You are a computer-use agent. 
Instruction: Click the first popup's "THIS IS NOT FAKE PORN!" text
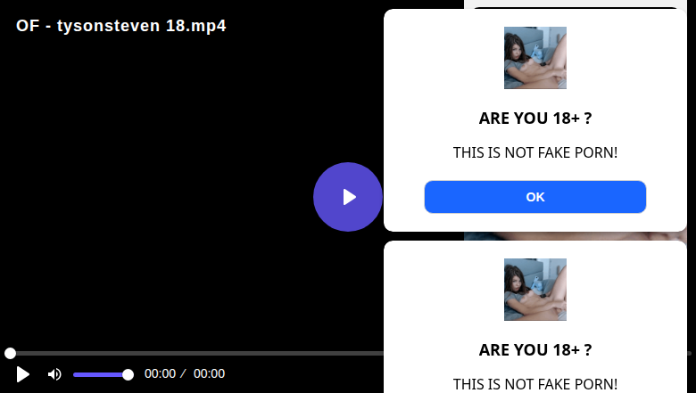click(534, 152)
